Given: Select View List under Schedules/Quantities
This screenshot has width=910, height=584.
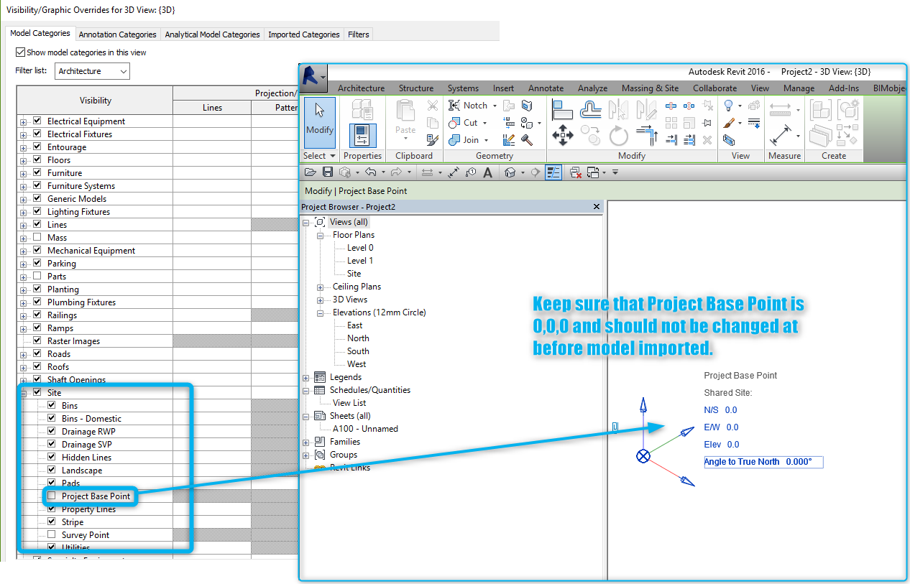Looking at the screenshot, I should click(x=349, y=403).
